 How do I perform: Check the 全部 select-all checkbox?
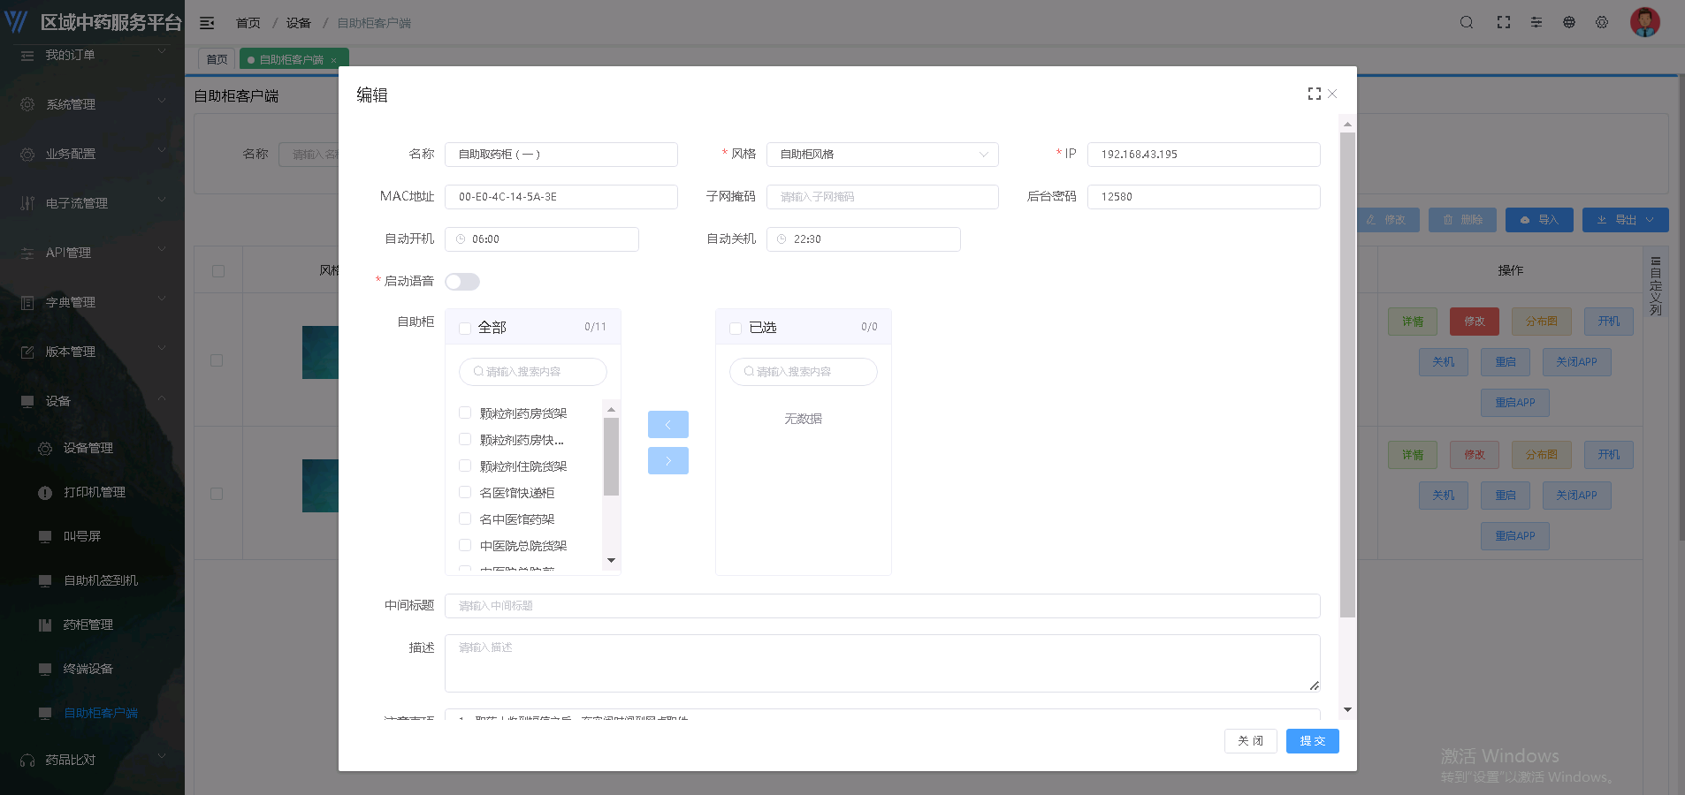click(x=465, y=328)
